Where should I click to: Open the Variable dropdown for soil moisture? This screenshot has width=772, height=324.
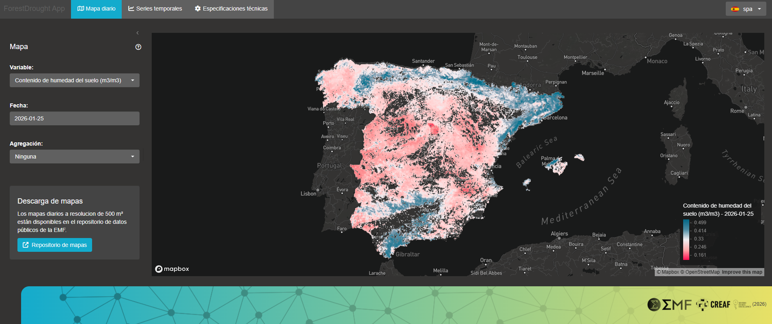74,80
